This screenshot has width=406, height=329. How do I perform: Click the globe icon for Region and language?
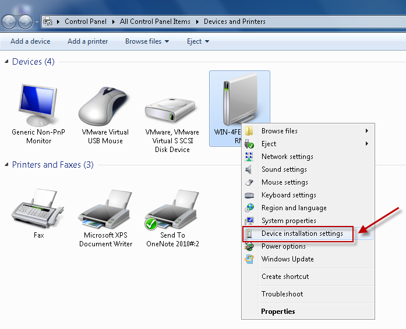250,208
